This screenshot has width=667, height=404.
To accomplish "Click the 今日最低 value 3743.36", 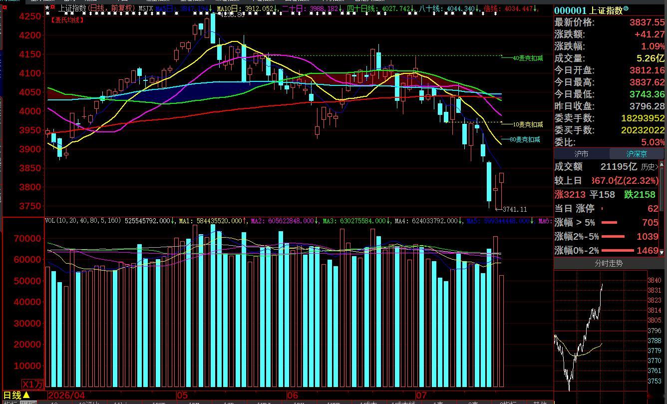I will click(x=647, y=94).
